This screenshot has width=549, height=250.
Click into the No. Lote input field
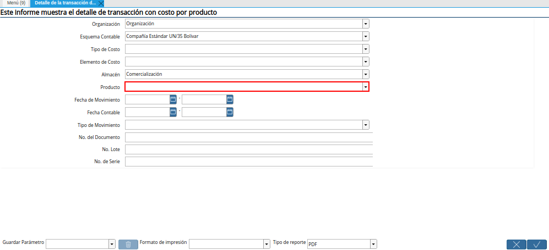click(x=248, y=149)
